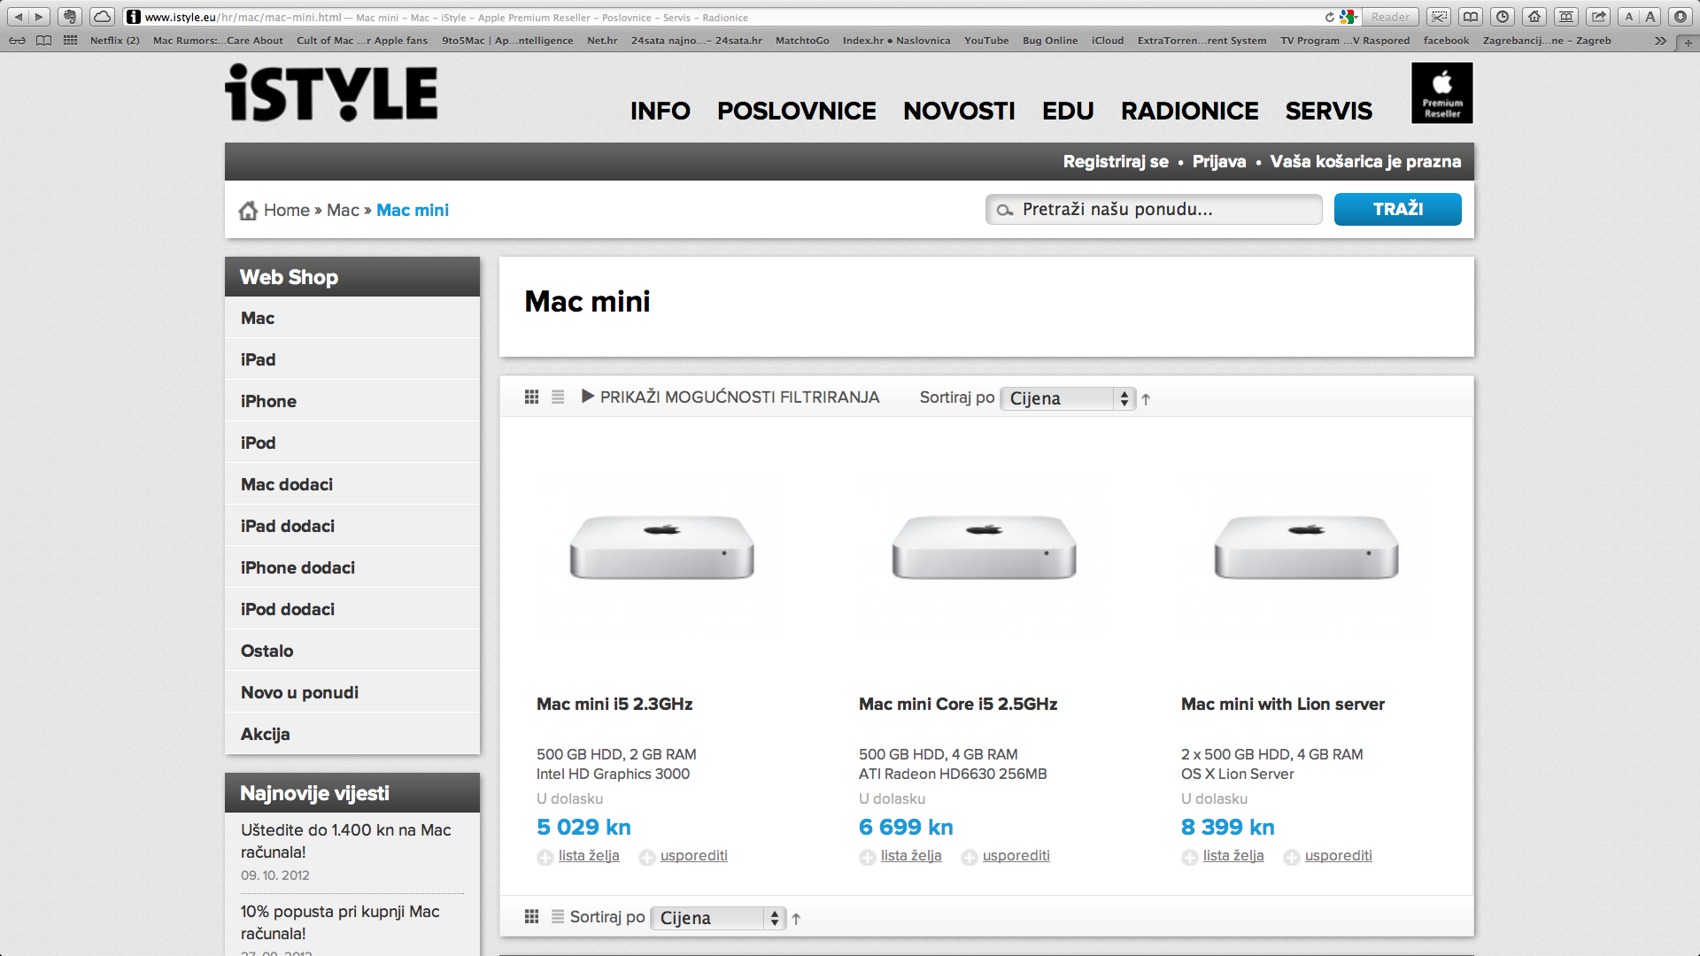
Task: Increase text size with large A button
Action: click(x=1650, y=17)
